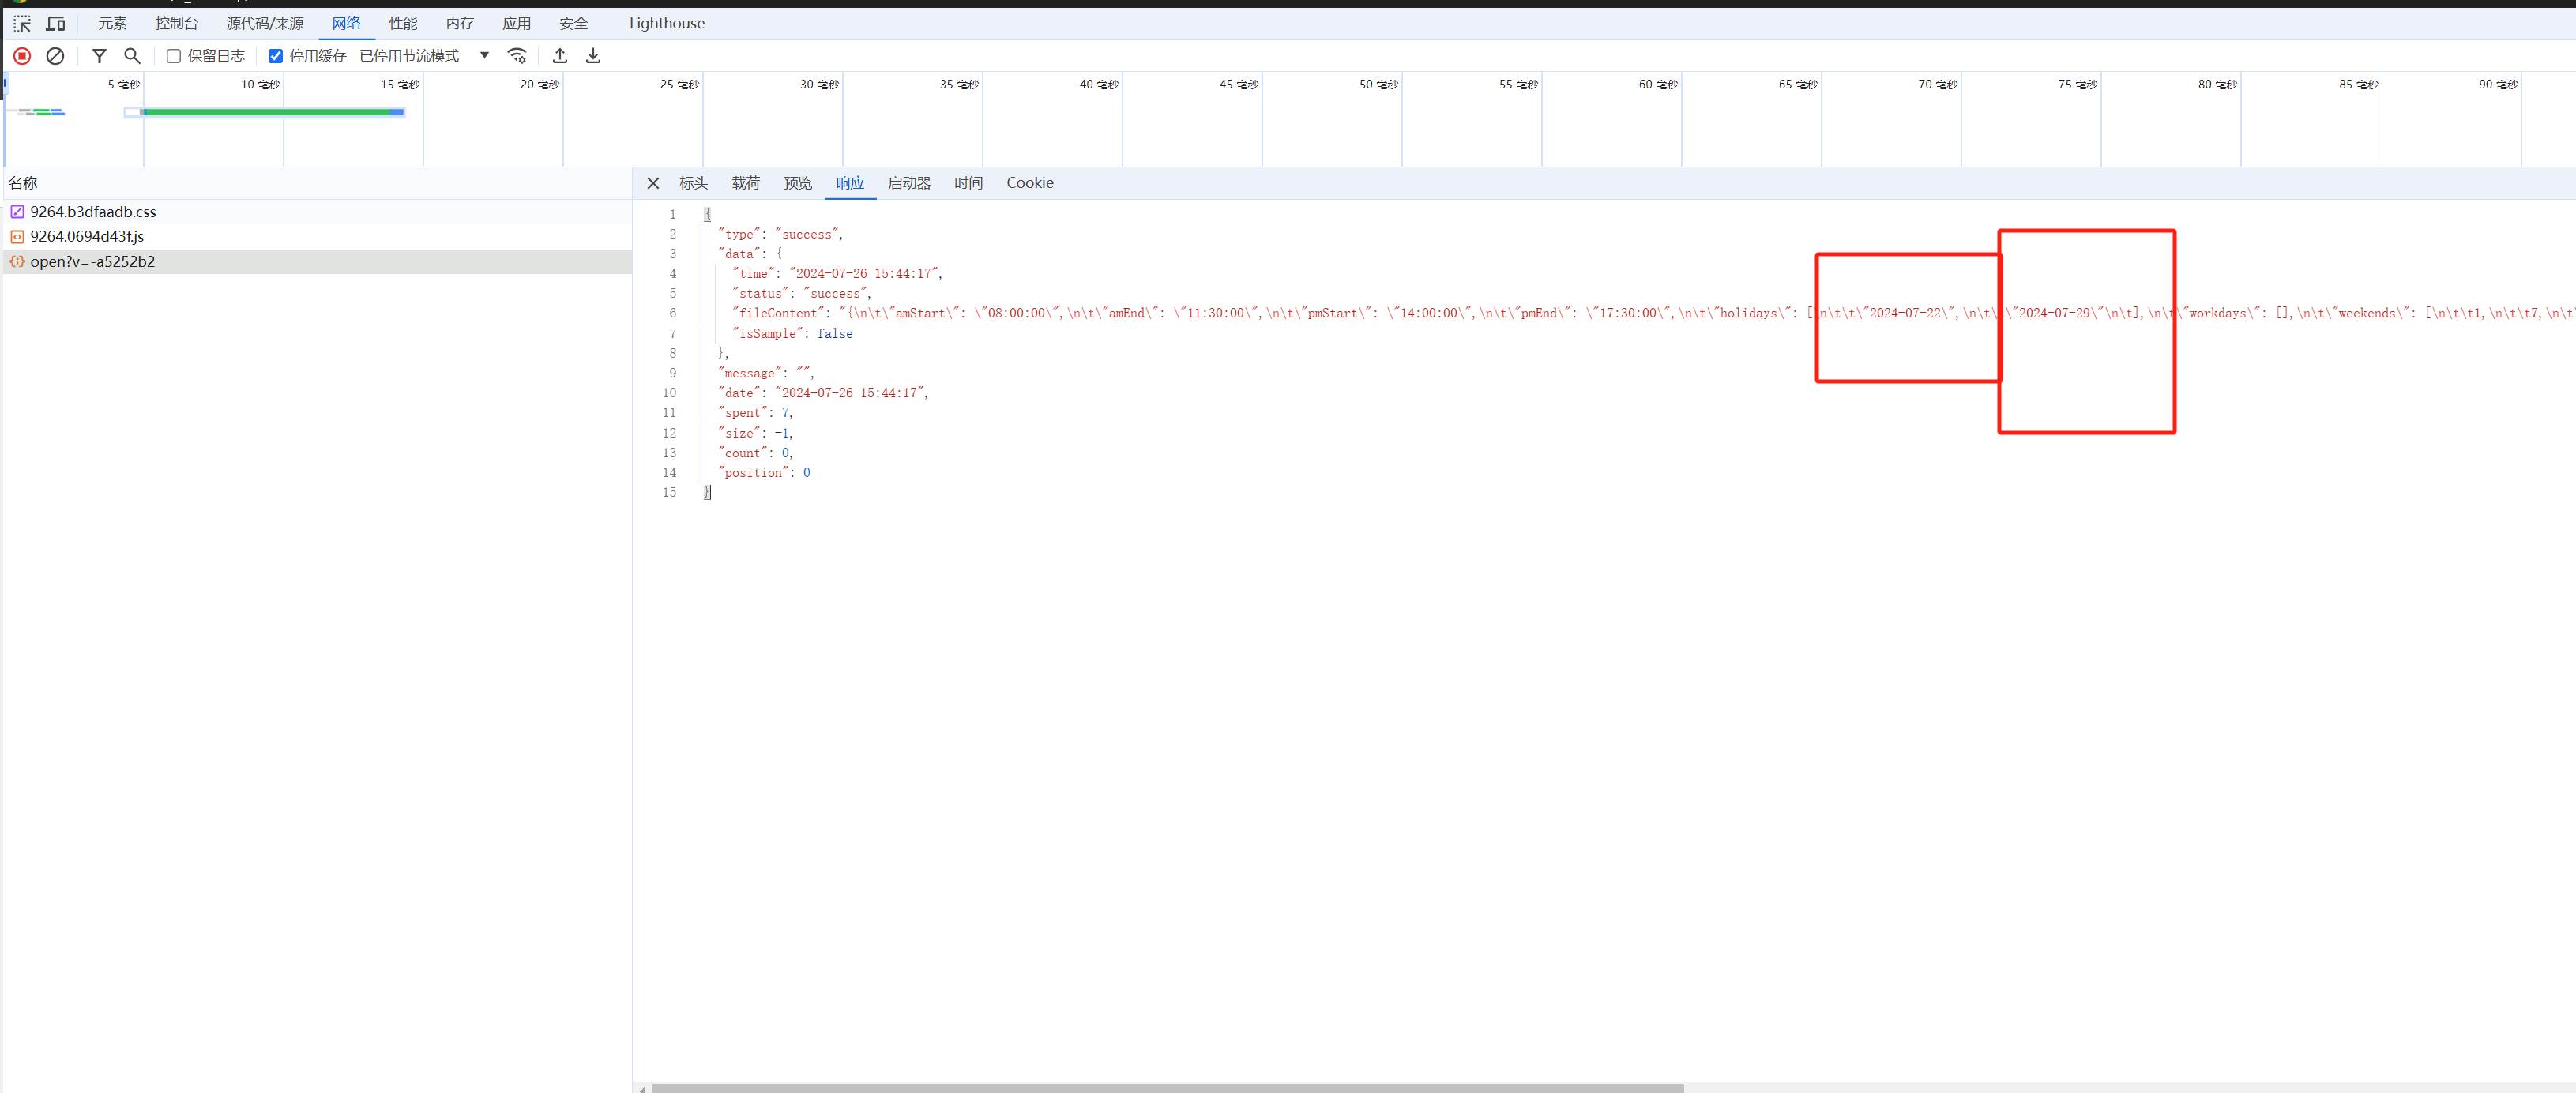This screenshot has height=1093, width=2576.
Task: Enable the 保留日志 checkbox
Action: (x=174, y=56)
